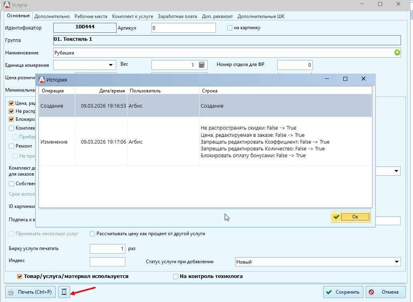Toggle the 'на картинку' checkbox
The height and width of the screenshot is (302, 413).
point(230,28)
